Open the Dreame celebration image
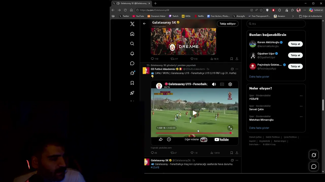The image size is (325, 182). click(183, 41)
